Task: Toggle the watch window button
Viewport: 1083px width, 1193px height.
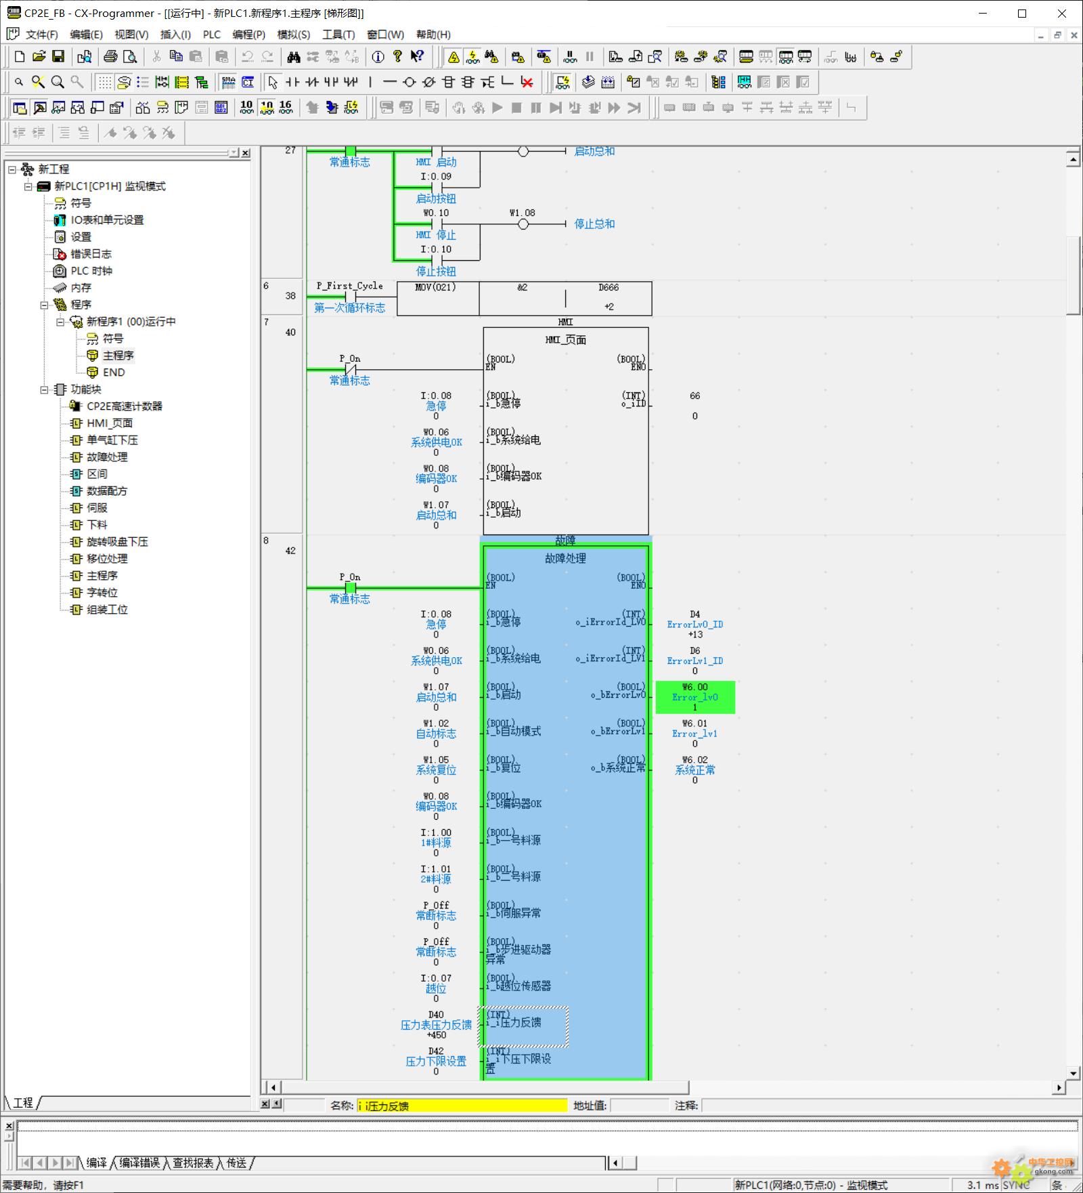Action: pyautogui.click(x=59, y=108)
